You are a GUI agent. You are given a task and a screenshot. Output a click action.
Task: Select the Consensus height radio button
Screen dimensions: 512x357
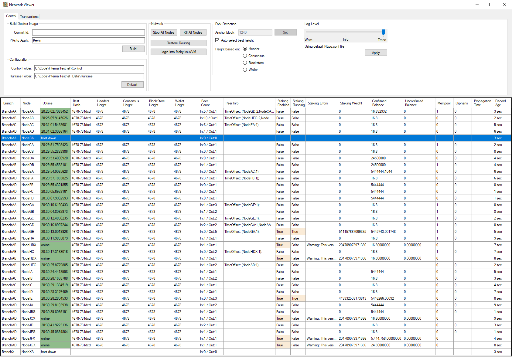click(245, 56)
